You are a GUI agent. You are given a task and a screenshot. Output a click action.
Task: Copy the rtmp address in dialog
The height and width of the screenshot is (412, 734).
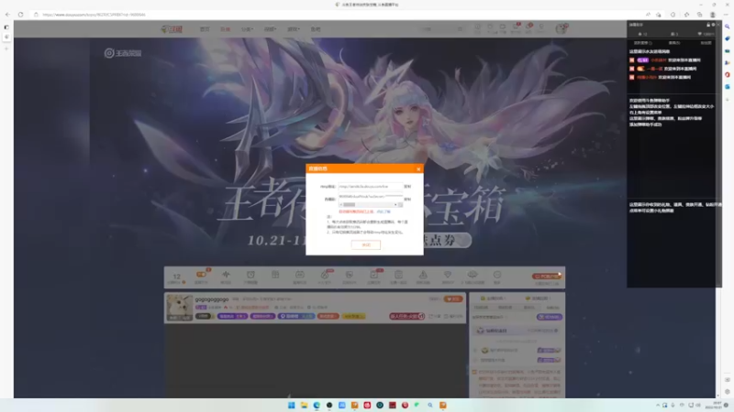407,187
